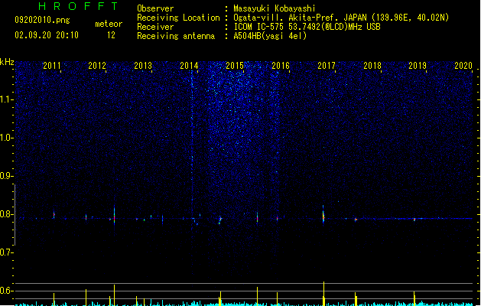Click the Receiving Location label
The width and height of the screenshot is (481, 306).
click(x=178, y=18)
